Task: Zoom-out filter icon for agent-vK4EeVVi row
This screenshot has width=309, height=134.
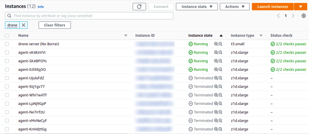Action: coord(220,53)
